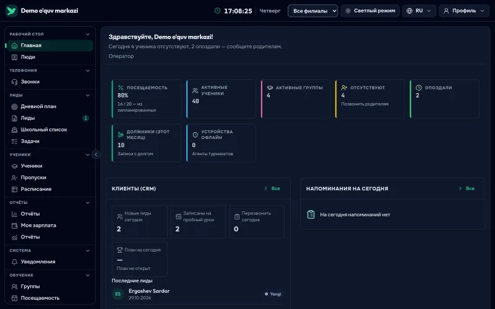This screenshot has height=309, width=495.
Task: Go to Люди page
Action: click(50, 57)
